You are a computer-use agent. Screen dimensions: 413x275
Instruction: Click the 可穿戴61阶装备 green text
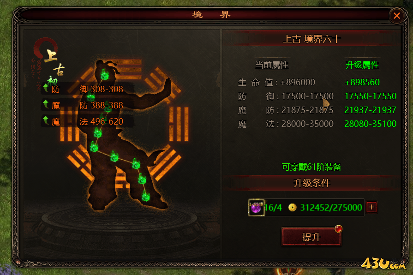tap(311, 167)
